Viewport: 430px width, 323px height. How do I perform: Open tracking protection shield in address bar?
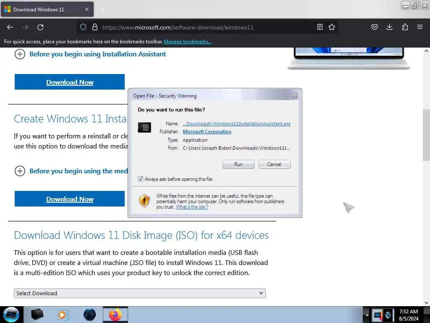coord(83,27)
